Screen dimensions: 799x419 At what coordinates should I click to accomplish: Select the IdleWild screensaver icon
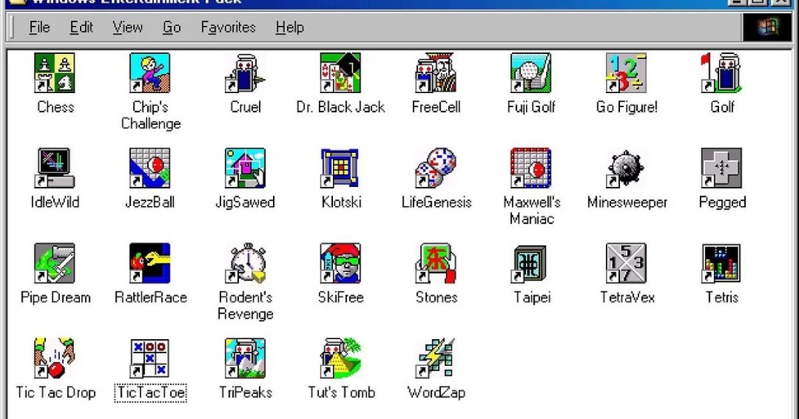click(x=55, y=168)
